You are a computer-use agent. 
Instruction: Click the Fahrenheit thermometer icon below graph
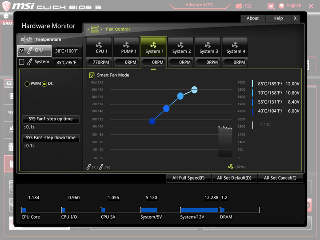[101, 167]
